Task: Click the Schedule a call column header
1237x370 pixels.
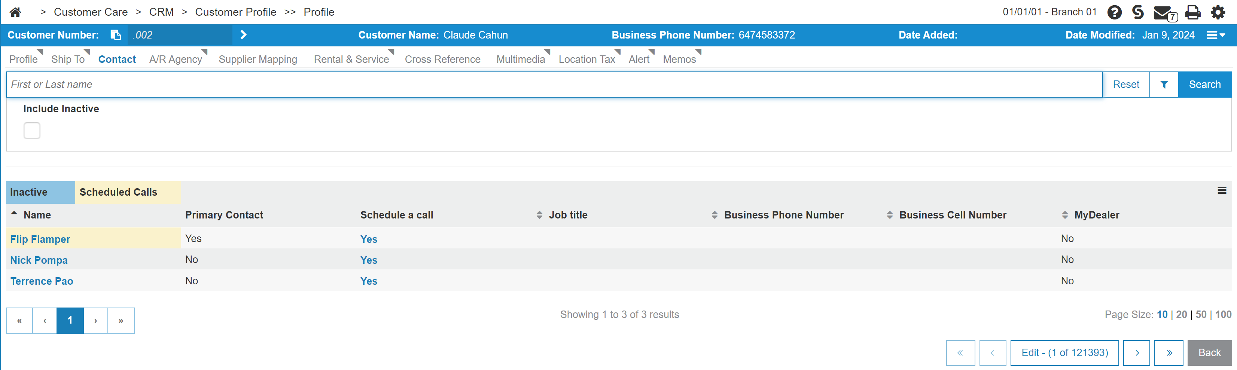Action: coord(397,215)
